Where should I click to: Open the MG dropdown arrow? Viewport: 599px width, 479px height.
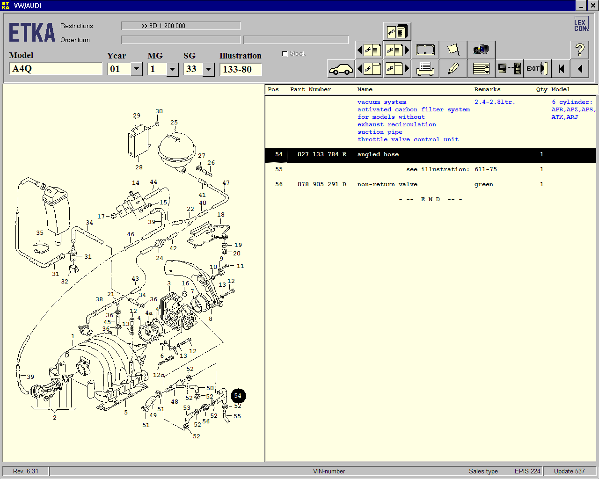pos(173,69)
